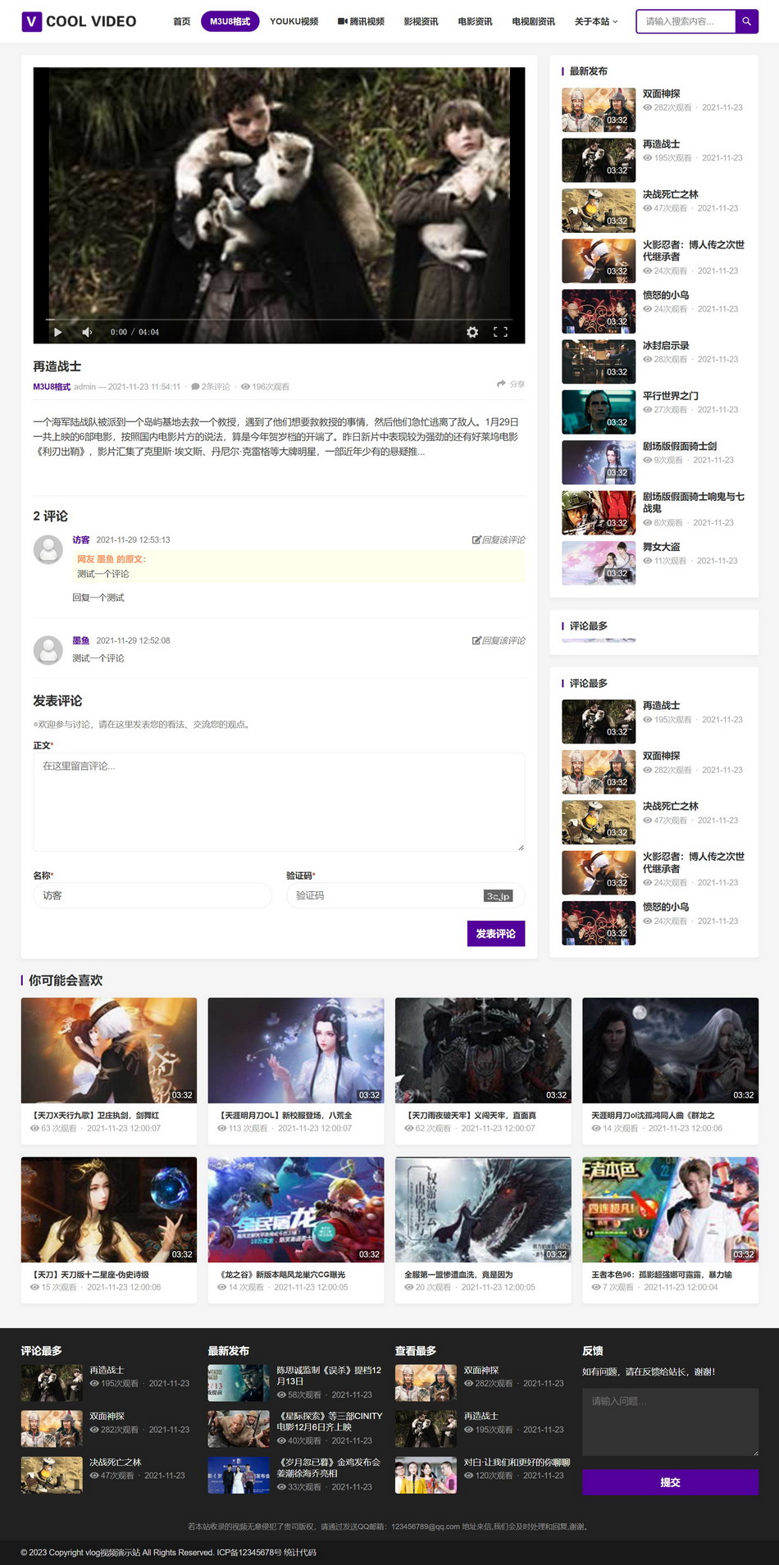Open 陈思诚监制《误杀》 footer link
Image resolution: width=779 pixels, height=1565 pixels.
click(329, 1375)
